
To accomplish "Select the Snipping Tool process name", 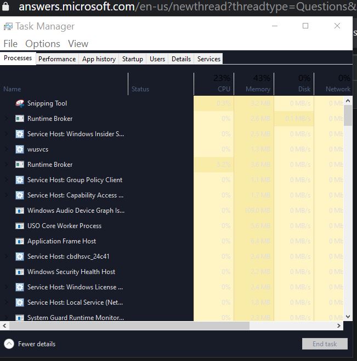I will 47,103.
